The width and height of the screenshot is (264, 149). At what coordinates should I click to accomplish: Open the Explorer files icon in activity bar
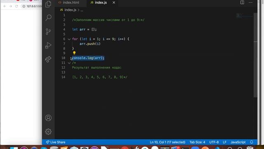pos(48,4)
